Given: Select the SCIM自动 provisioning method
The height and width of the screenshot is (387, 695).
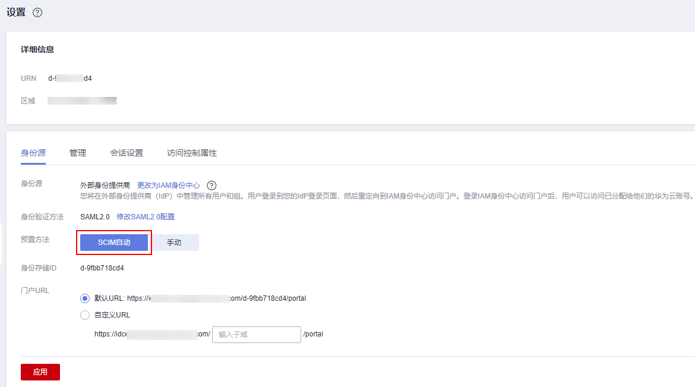Looking at the screenshot, I should (x=114, y=243).
